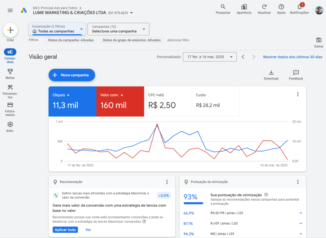Click Mostrar dados dos últimos 30 dias
The height and width of the screenshot is (238, 326).
[293, 57]
